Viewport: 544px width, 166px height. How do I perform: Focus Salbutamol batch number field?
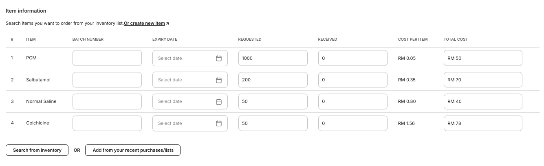107,80
